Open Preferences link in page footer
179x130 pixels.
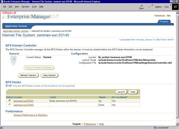pyautogui.click(x=90, y=124)
